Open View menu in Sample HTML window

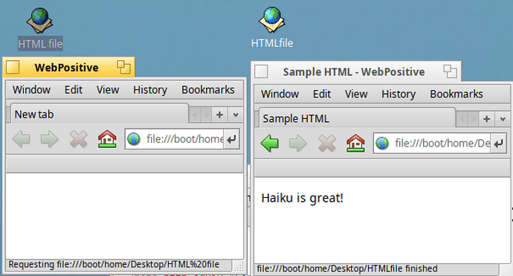pos(356,94)
